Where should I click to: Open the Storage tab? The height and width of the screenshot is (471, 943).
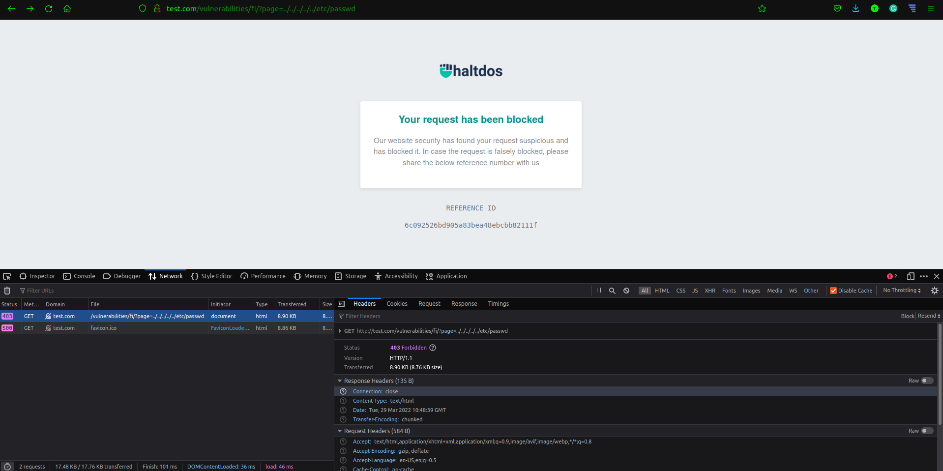351,276
